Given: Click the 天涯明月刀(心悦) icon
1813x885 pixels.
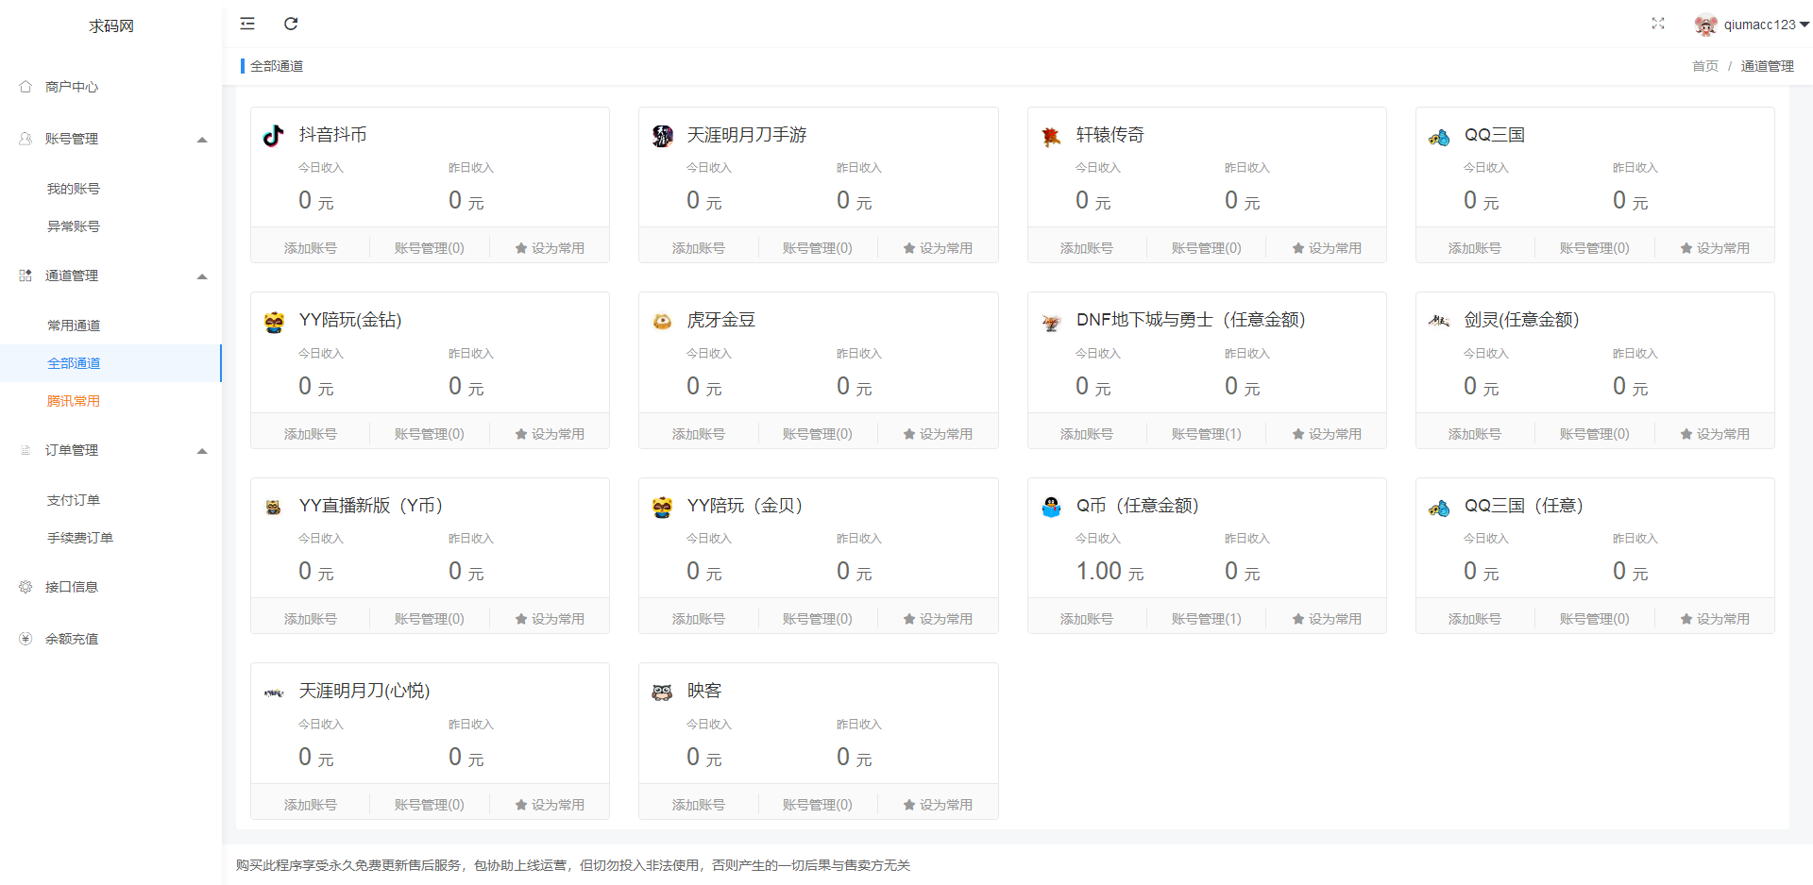Looking at the screenshot, I should click(x=274, y=693).
